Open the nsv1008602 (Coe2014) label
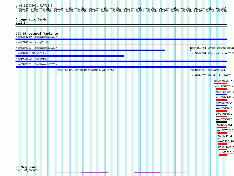This screenshot has height=176, width=234. pyautogui.click(x=32, y=59)
